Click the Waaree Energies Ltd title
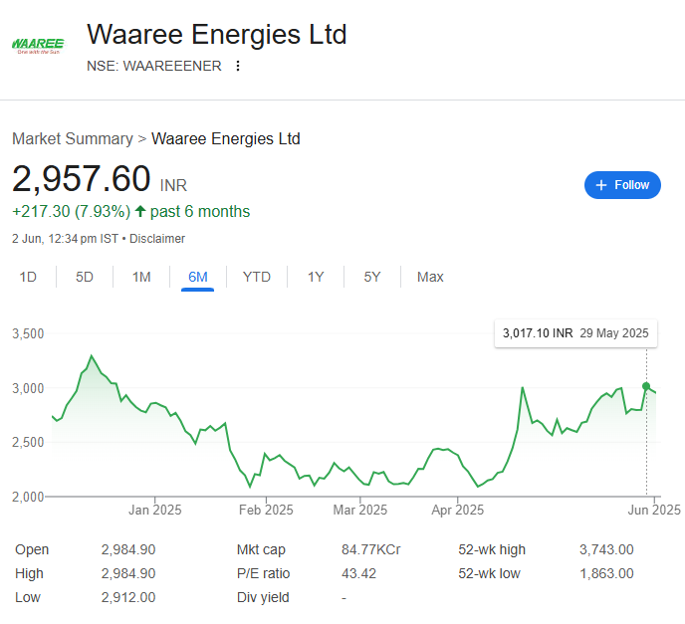The height and width of the screenshot is (624, 685). pyautogui.click(x=217, y=34)
